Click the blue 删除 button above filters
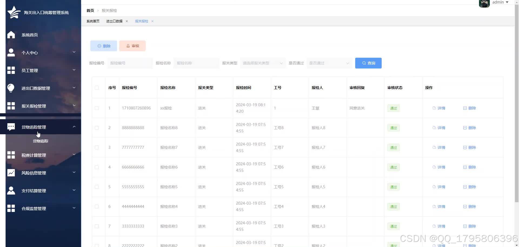519x247 pixels. point(104,46)
